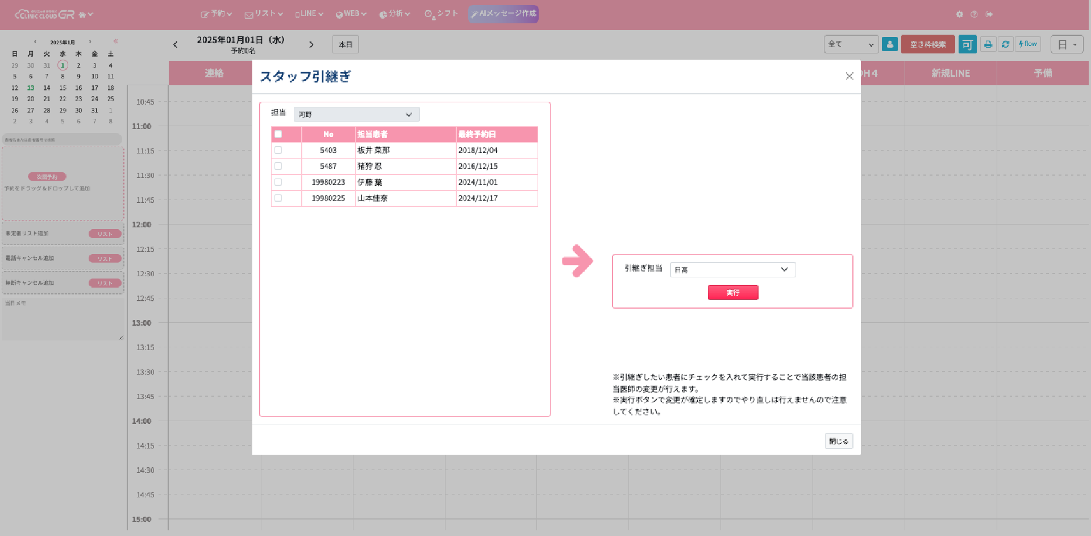1091x536 pixels.
Task: Close the スタッフ引継ぎ dialog with X
Action: pyautogui.click(x=850, y=76)
